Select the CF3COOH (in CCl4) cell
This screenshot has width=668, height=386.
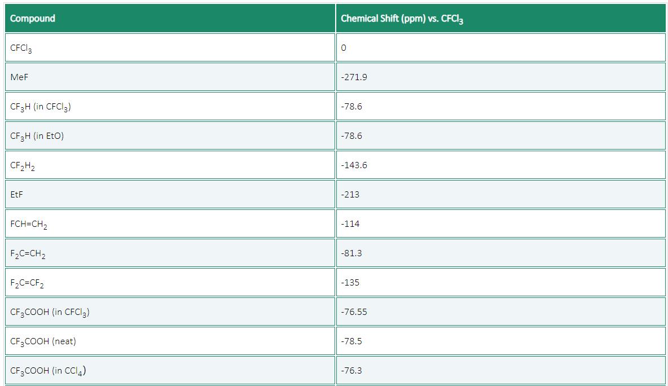(x=170, y=371)
